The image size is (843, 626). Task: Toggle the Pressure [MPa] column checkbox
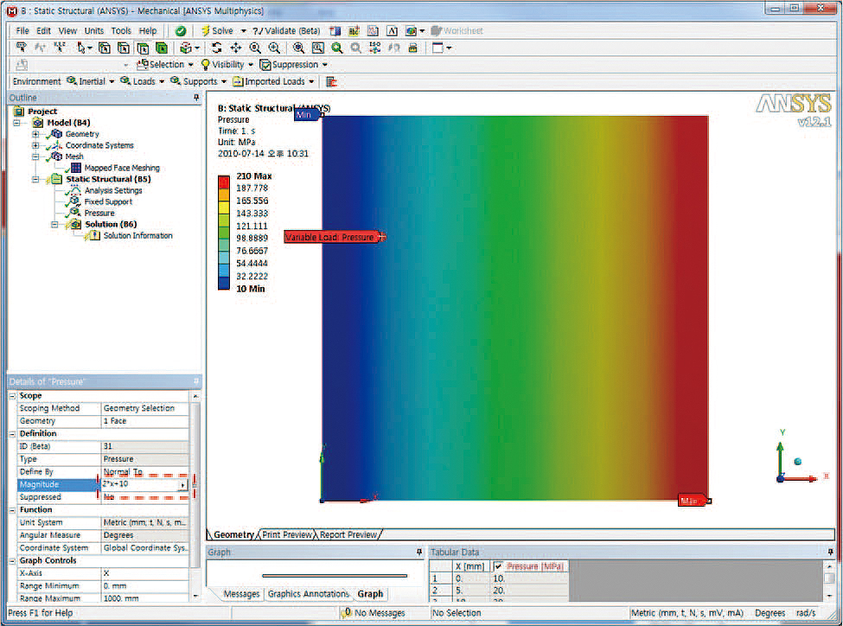tap(498, 566)
